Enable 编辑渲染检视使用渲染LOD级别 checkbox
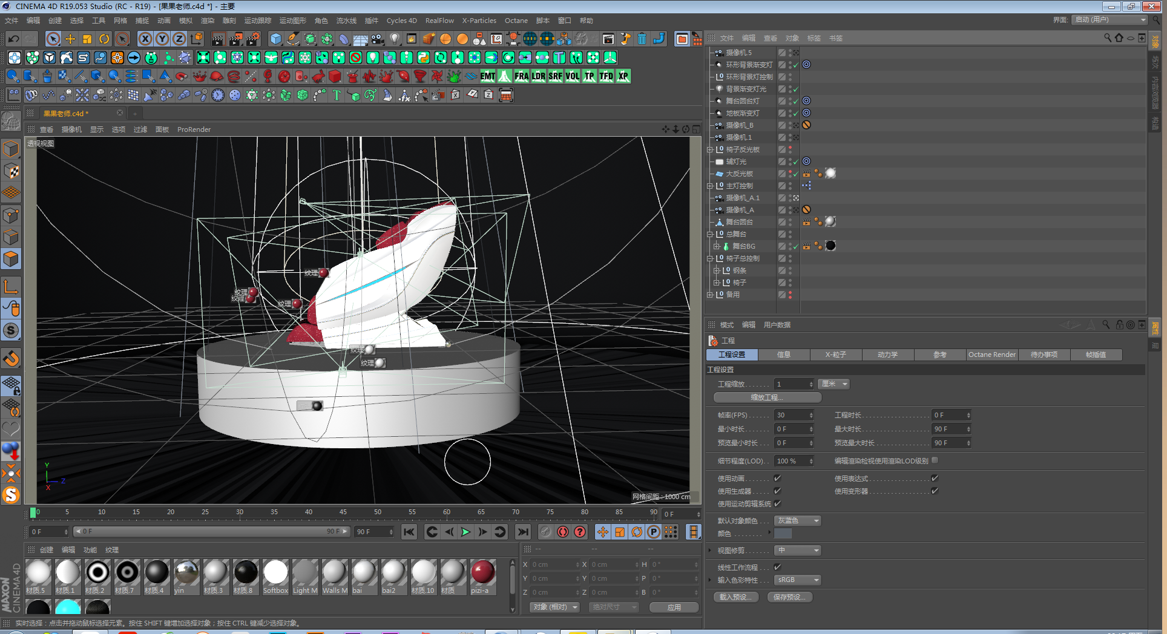 coord(935,460)
